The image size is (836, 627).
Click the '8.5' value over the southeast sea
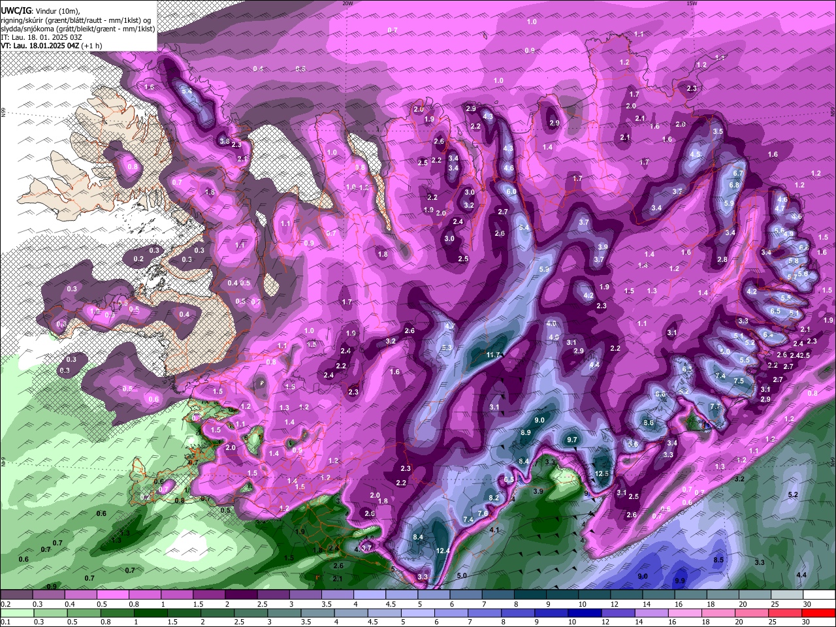[718, 560]
